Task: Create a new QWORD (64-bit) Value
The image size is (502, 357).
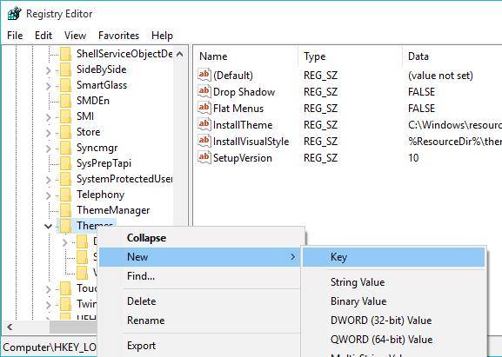Action: pyautogui.click(x=393, y=340)
